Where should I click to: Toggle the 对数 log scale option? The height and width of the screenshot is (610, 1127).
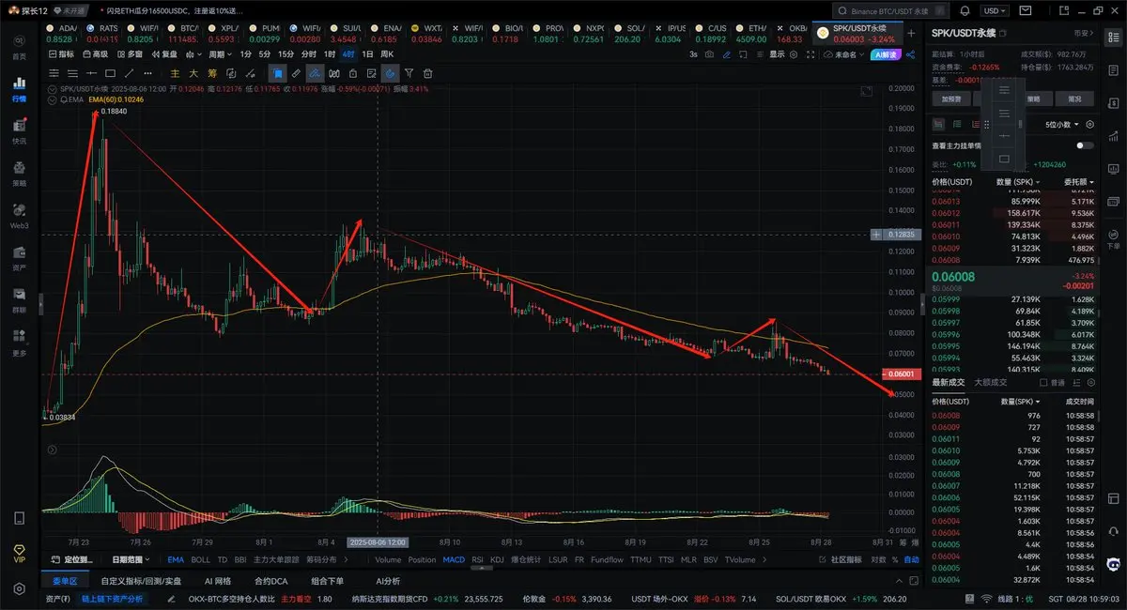tap(877, 559)
